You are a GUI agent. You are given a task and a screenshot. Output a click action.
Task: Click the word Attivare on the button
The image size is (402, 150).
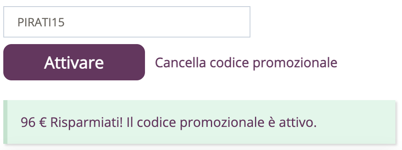(74, 63)
